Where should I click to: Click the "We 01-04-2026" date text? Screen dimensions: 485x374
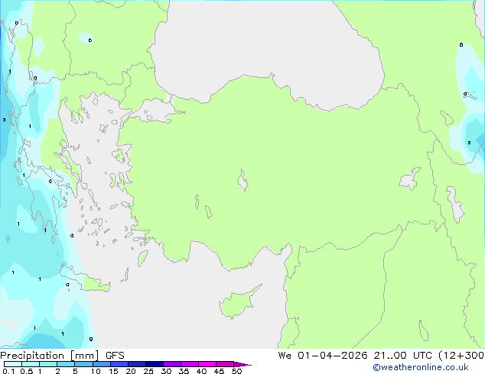323,356
